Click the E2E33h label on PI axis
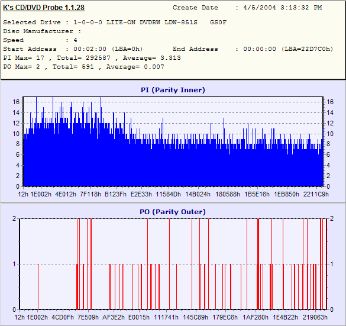Image resolution: width=346 pixels, height=326 pixels. [141, 194]
